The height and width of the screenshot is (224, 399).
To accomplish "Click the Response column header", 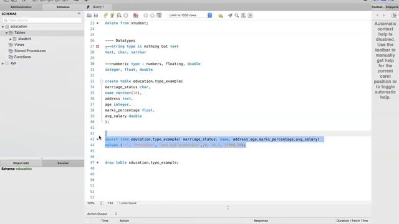I will [261, 221].
